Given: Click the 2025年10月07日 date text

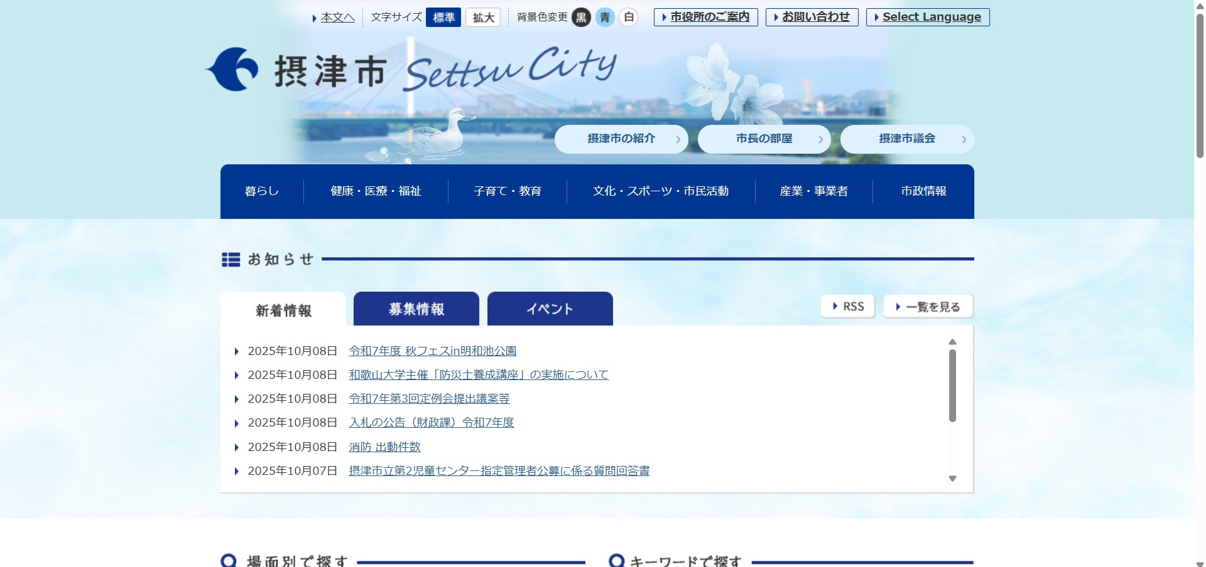Looking at the screenshot, I should click(x=293, y=471).
